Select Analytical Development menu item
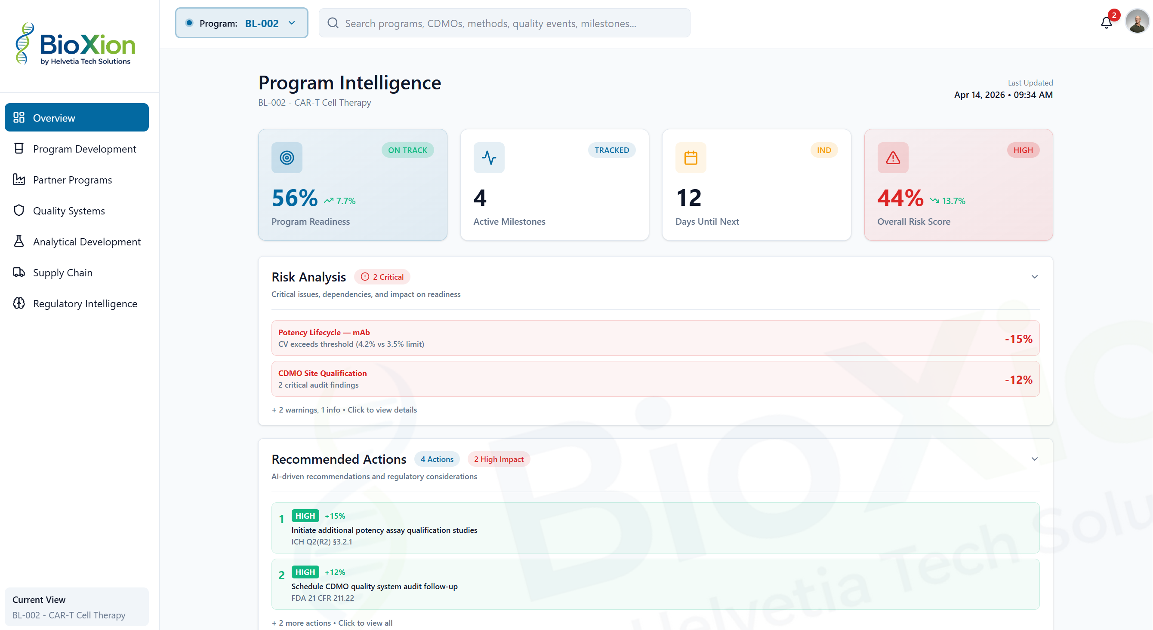 [77, 241]
